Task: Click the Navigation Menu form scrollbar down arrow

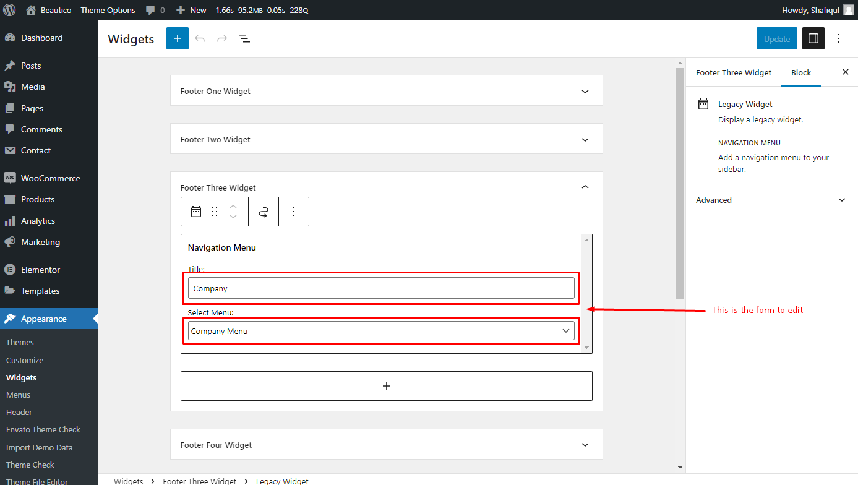Action: click(587, 348)
